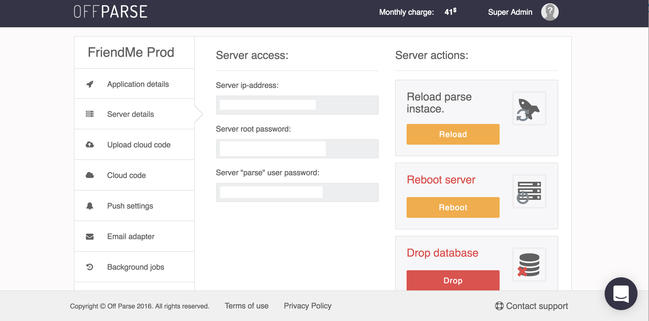Screen dimensions: 649x321
Task: Click the database delete icon tile
Action: point(529,265)
